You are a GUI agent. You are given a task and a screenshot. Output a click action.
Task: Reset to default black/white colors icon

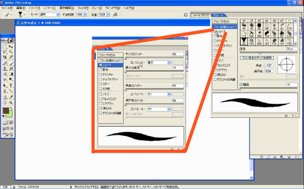pos(4,116)
